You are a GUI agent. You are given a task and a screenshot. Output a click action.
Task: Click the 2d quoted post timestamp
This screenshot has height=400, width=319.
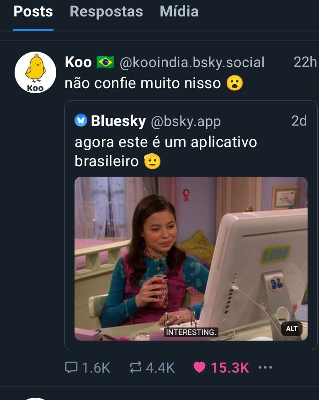299,121
